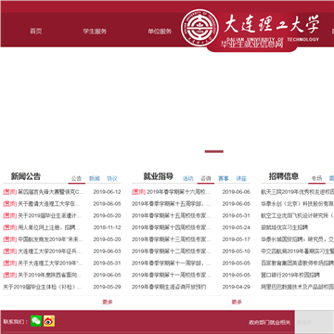334x334 pixels.
Task: Open 就业指导 item dated 2019-06-05
Action: click(x=172, y=204)
